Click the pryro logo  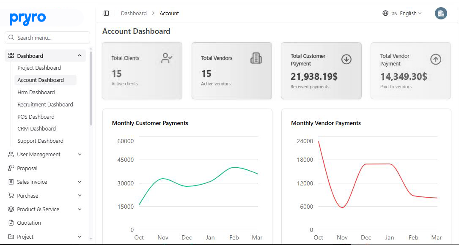tap(28, 18)
